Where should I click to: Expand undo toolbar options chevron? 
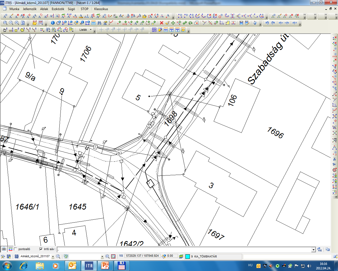coord(300,24)
